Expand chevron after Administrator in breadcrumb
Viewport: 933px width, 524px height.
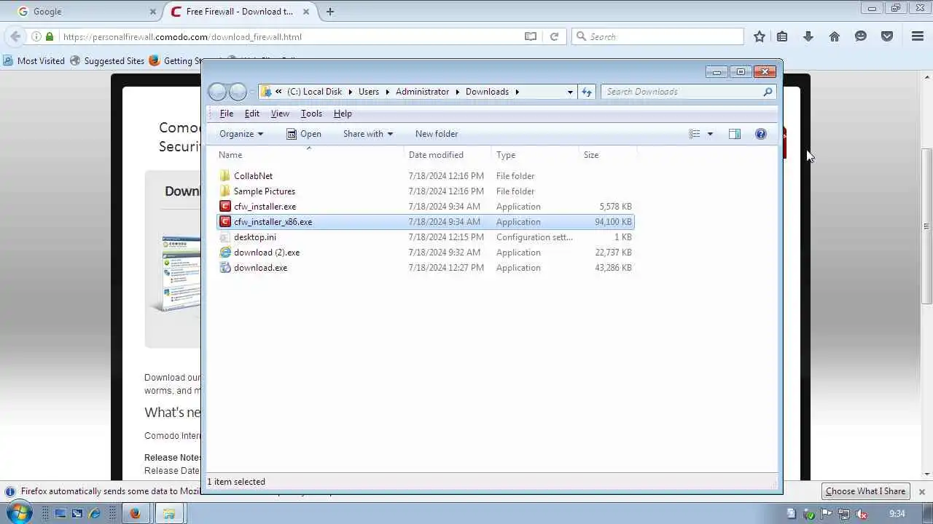tap(457, 92)
